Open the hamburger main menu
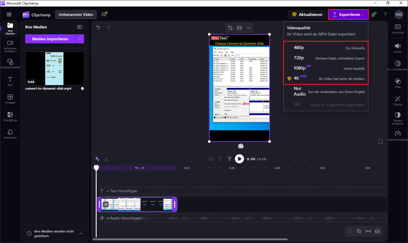Screen dimensions: 408x243 click(x=9, y=14)
